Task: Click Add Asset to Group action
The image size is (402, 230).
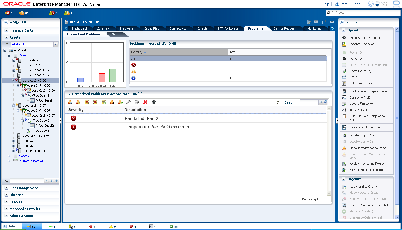Action: (363, 186)
